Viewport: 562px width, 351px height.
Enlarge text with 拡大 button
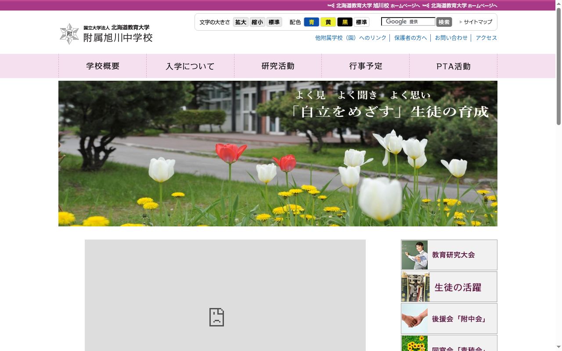241,22
